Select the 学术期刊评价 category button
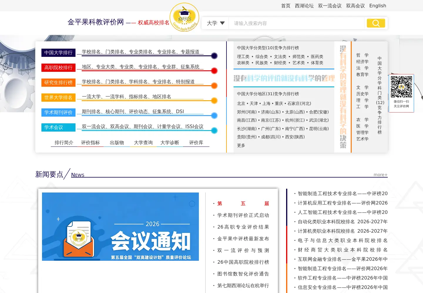 click(x=58, y=112)
